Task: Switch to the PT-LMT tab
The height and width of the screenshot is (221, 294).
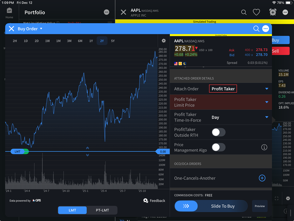Action: coord(102,211)
